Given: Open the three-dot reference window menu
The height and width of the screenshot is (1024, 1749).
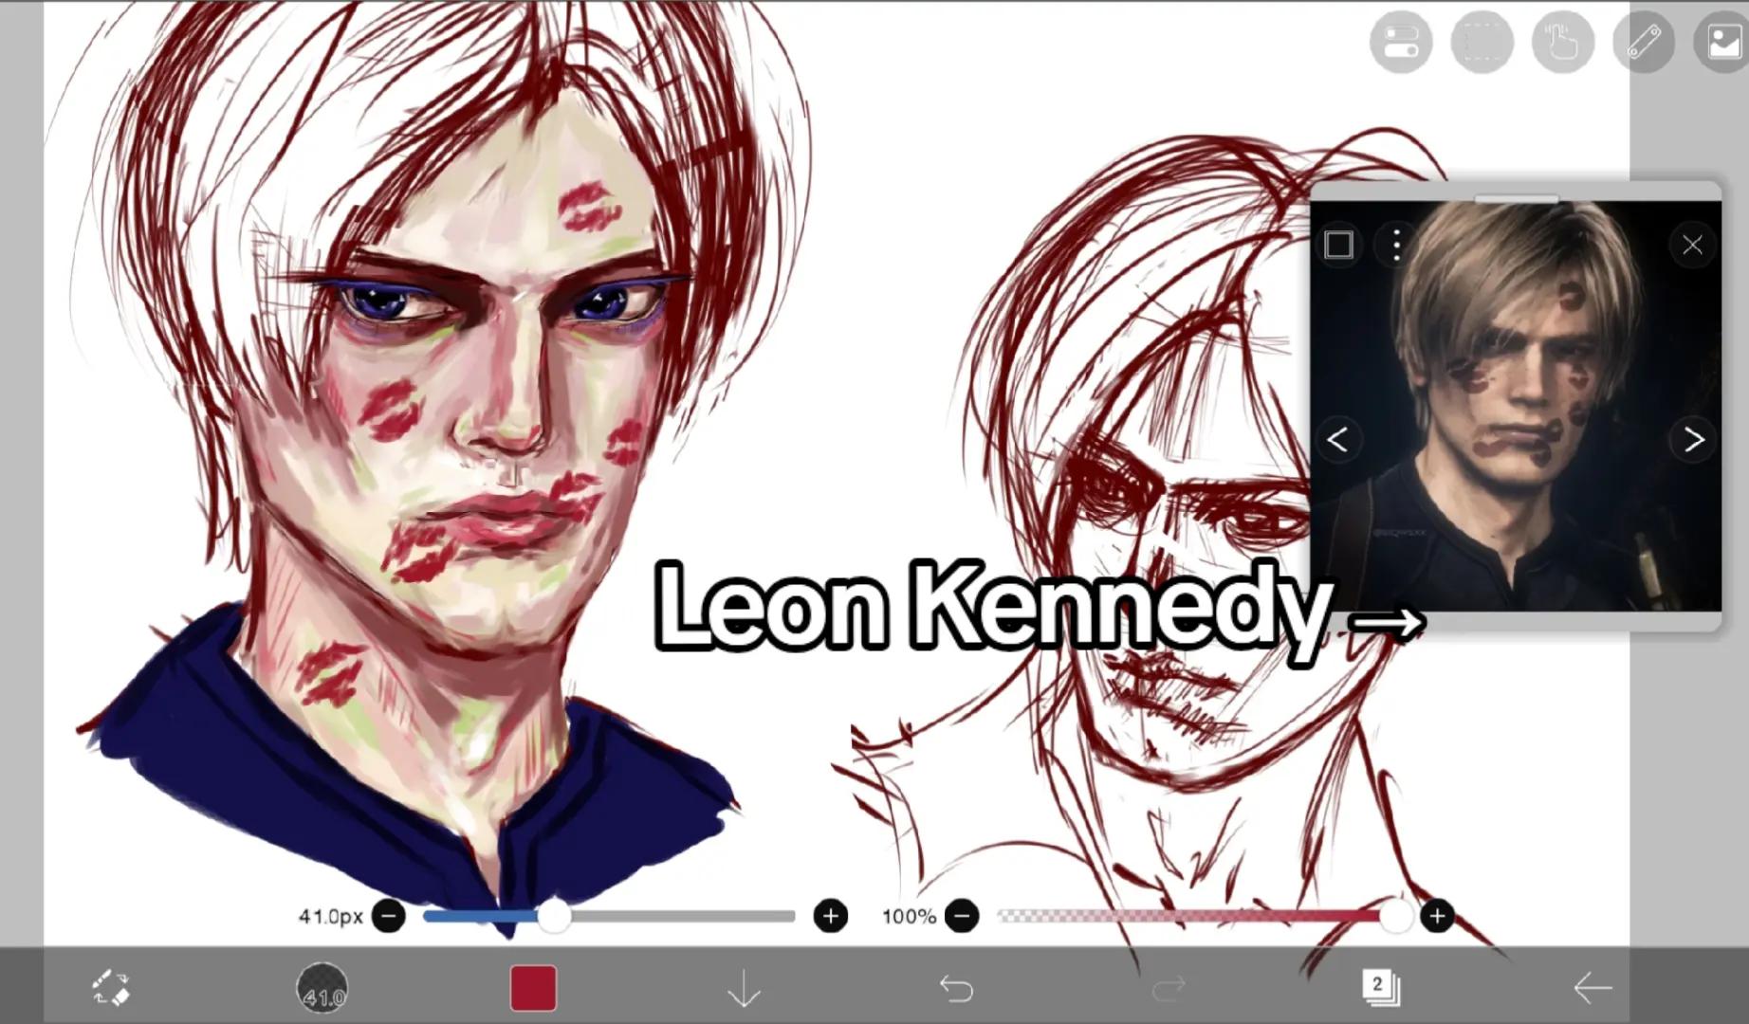Looking at the screenshot, I should pos(1396,246).
